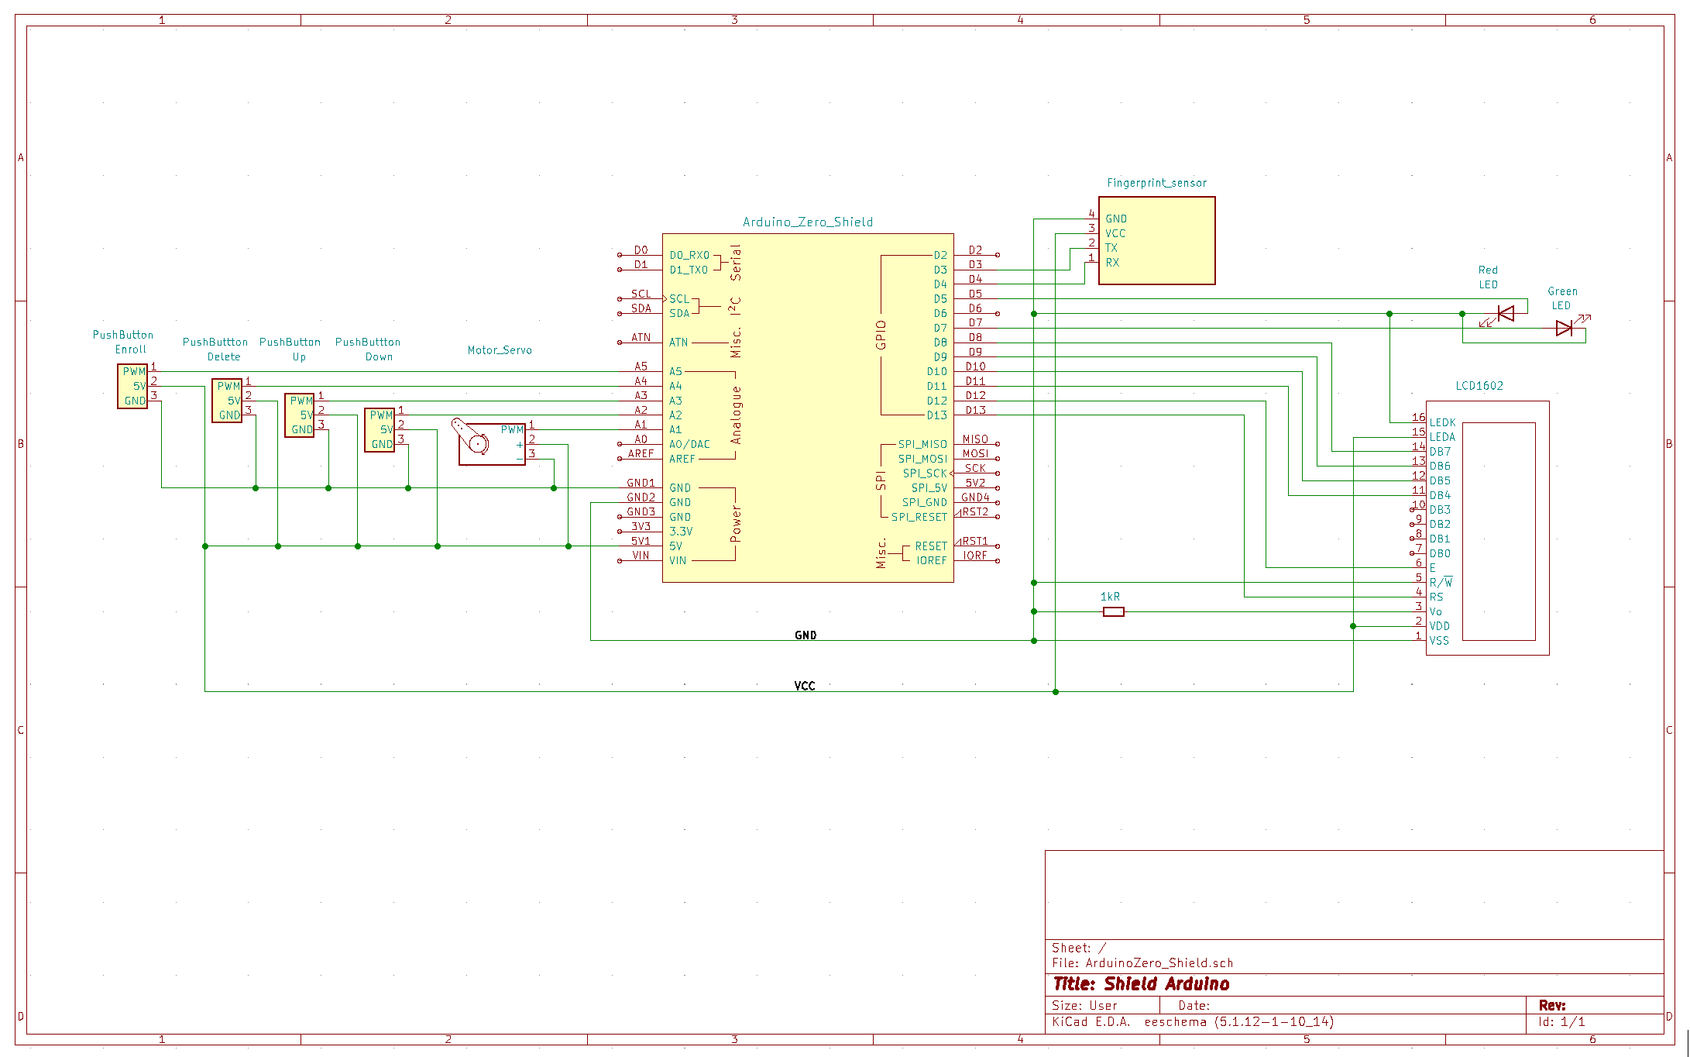This screenshot has height=1057, width=1690.
Task: Click the PushButton Delete connector box
Action: pyautogui.click(x=227, y=401)
